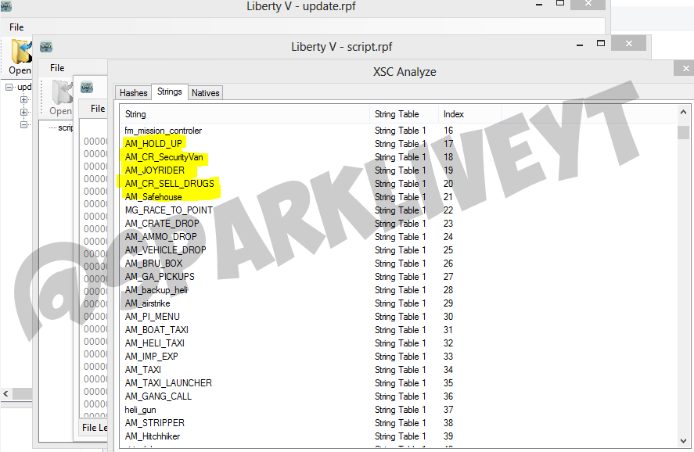Select the AM_Hitchhiker string row
Image resolution: width=694 pixels, height=452 pixels.
pyautogui.click(x=398, y=436)
